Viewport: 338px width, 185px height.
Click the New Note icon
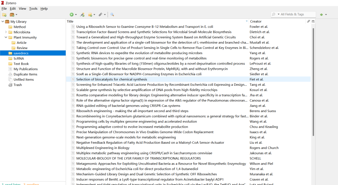tap(90, 15)
